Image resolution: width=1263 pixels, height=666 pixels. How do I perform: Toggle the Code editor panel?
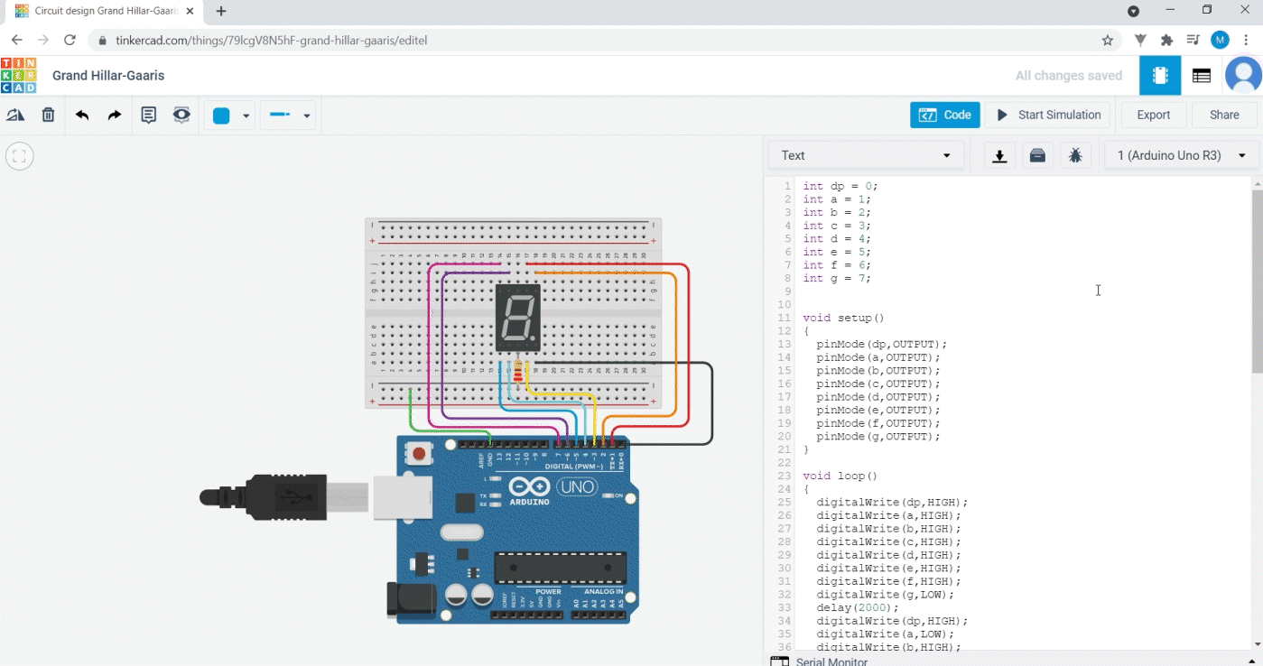(945, 116)
